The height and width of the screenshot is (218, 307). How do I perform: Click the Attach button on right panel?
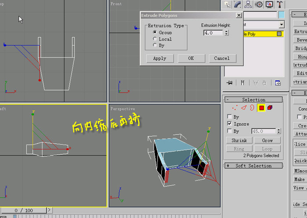click(x=300, y=134)
